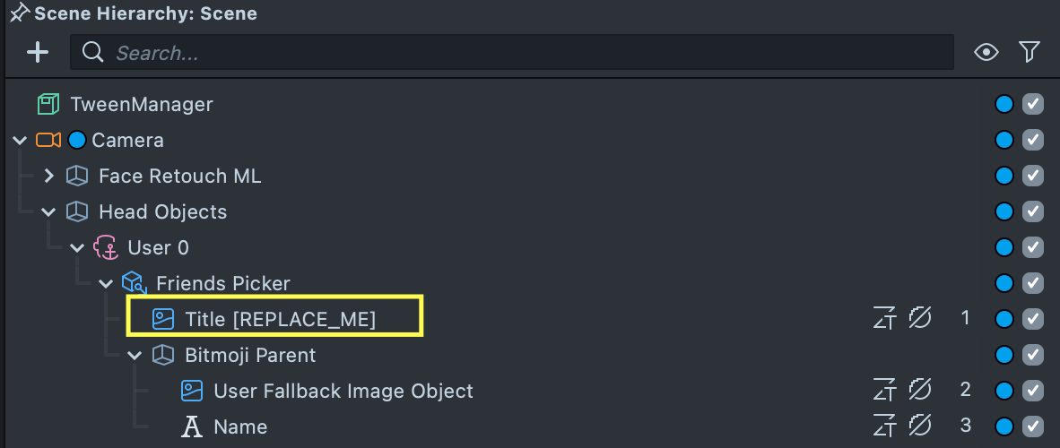Click the pink User 0 head-binding icon
This screenshot has height=448, width=1060.
106,247
